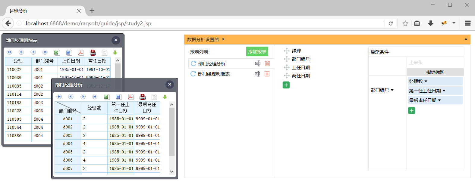Rename the 部门经理分析 report entry

[x=257, y=63]
